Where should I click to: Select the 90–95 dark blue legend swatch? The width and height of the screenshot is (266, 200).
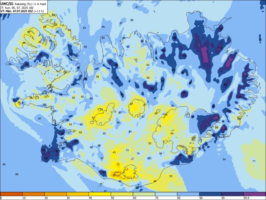pos(210,194)
